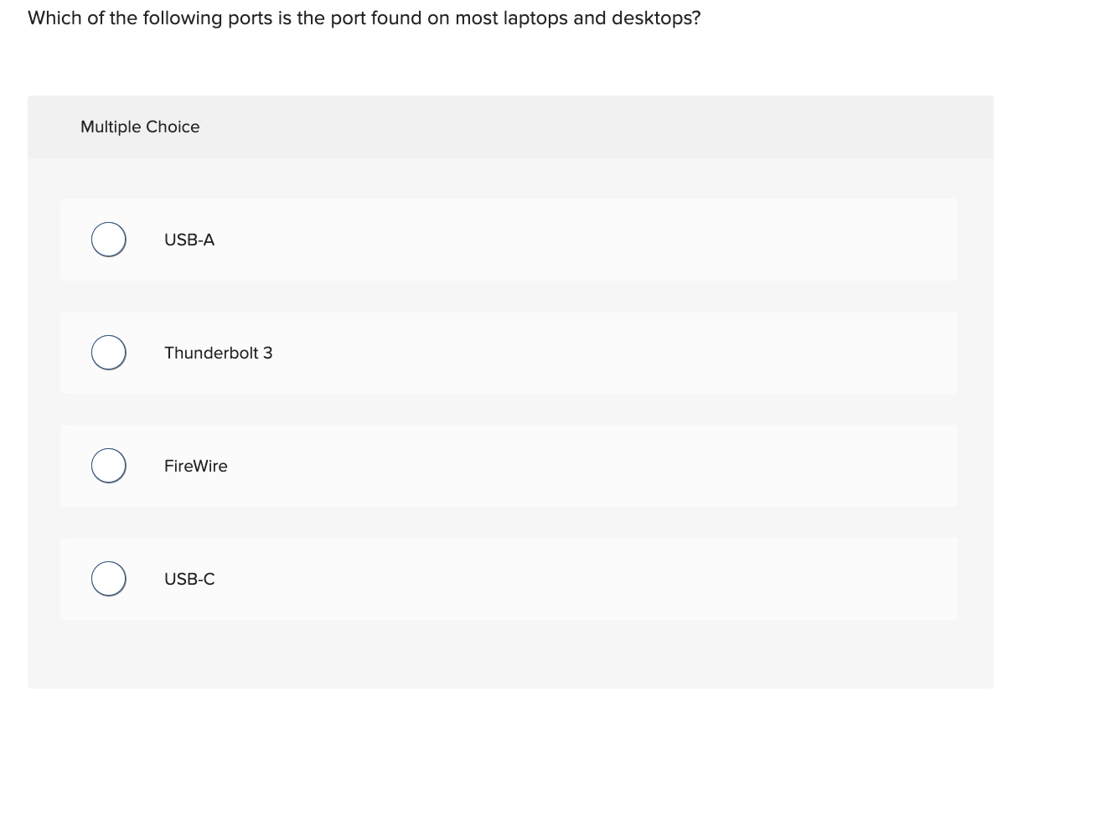Viewport: 1106px width, 816px height.
Task: Click the FireWire option label text
Action: 196,466
